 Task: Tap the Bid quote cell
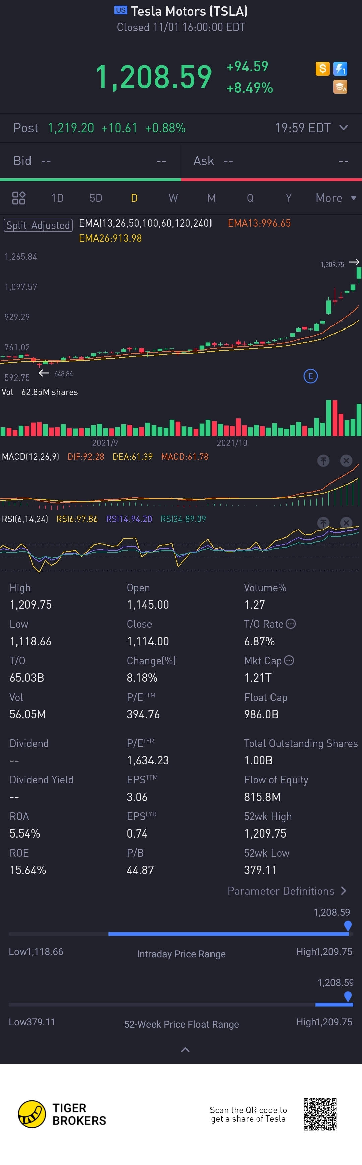point(90,160)
